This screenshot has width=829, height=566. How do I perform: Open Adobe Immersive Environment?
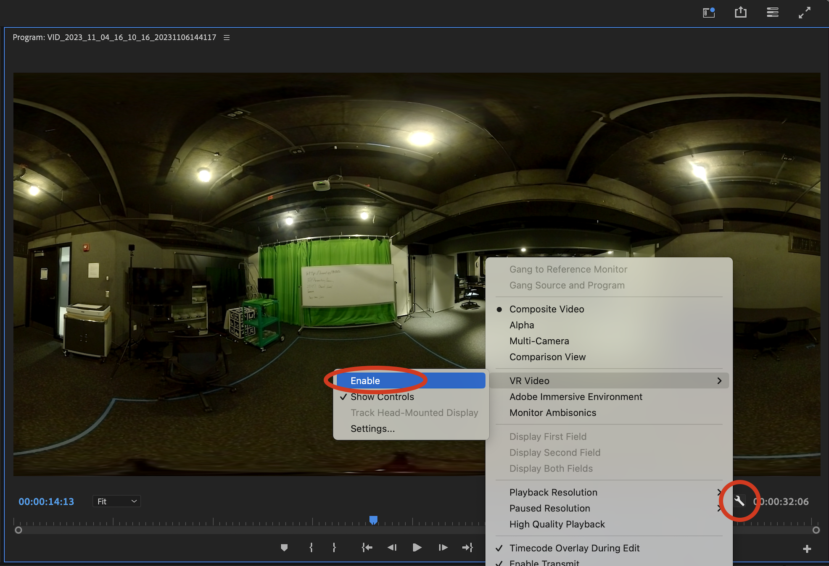click(x=609, y=396)
